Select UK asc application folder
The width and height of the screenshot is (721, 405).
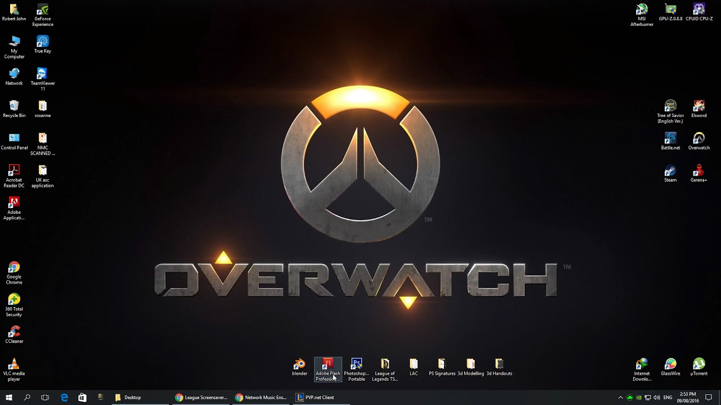point(43,176)
